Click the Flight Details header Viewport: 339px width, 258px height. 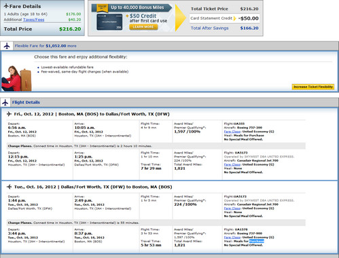[x=26, y=103]
